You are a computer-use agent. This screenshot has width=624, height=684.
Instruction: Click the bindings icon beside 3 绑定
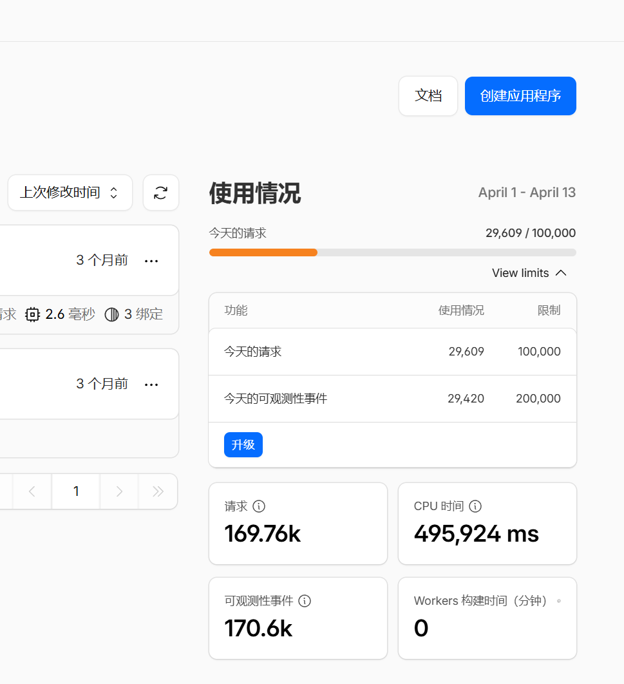[x=111, y=314]
